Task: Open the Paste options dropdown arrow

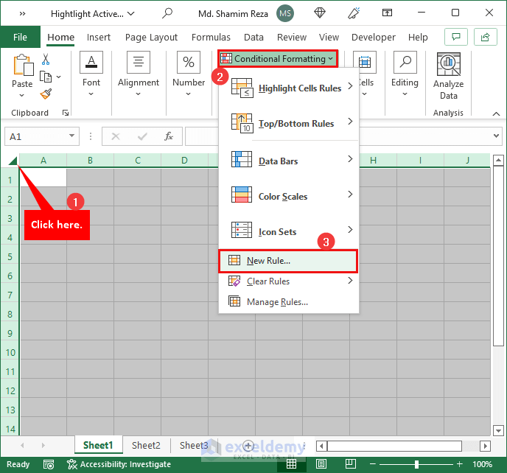Action: [21, 95]
